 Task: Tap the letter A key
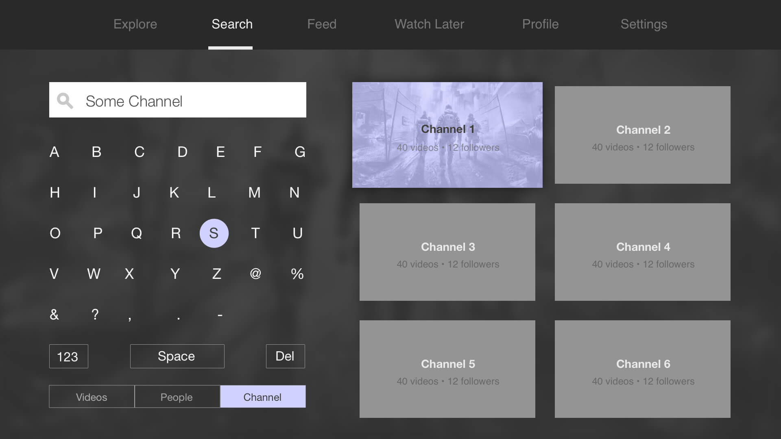click(x=55, y=152)
